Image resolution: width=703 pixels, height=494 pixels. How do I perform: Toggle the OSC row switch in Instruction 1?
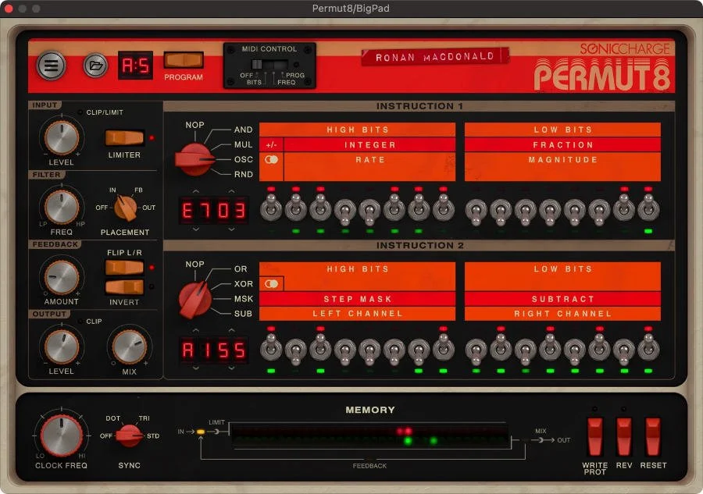coord(271,159)
